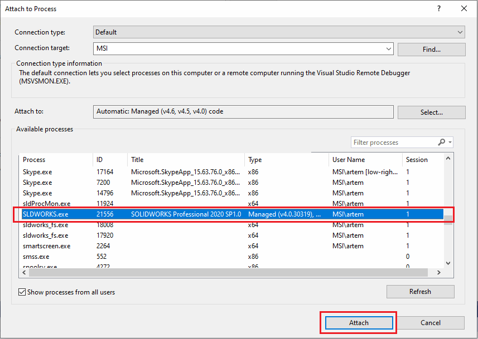Click scroll down arrow of process list
478x339 pixels.
coord(448,263)
